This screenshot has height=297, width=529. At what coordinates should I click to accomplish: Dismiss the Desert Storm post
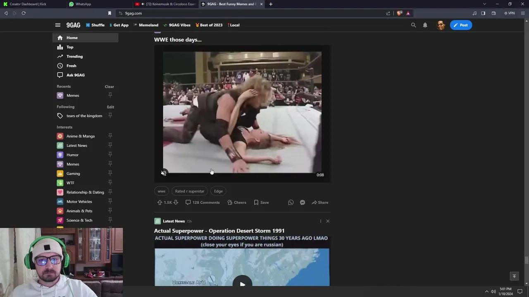[328, 221]
